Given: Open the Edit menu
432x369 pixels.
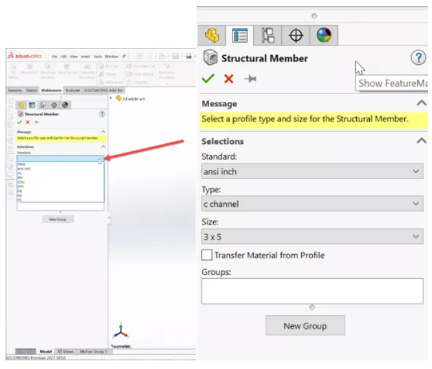Looking at the screenshot, I should [x=63, y=56].
